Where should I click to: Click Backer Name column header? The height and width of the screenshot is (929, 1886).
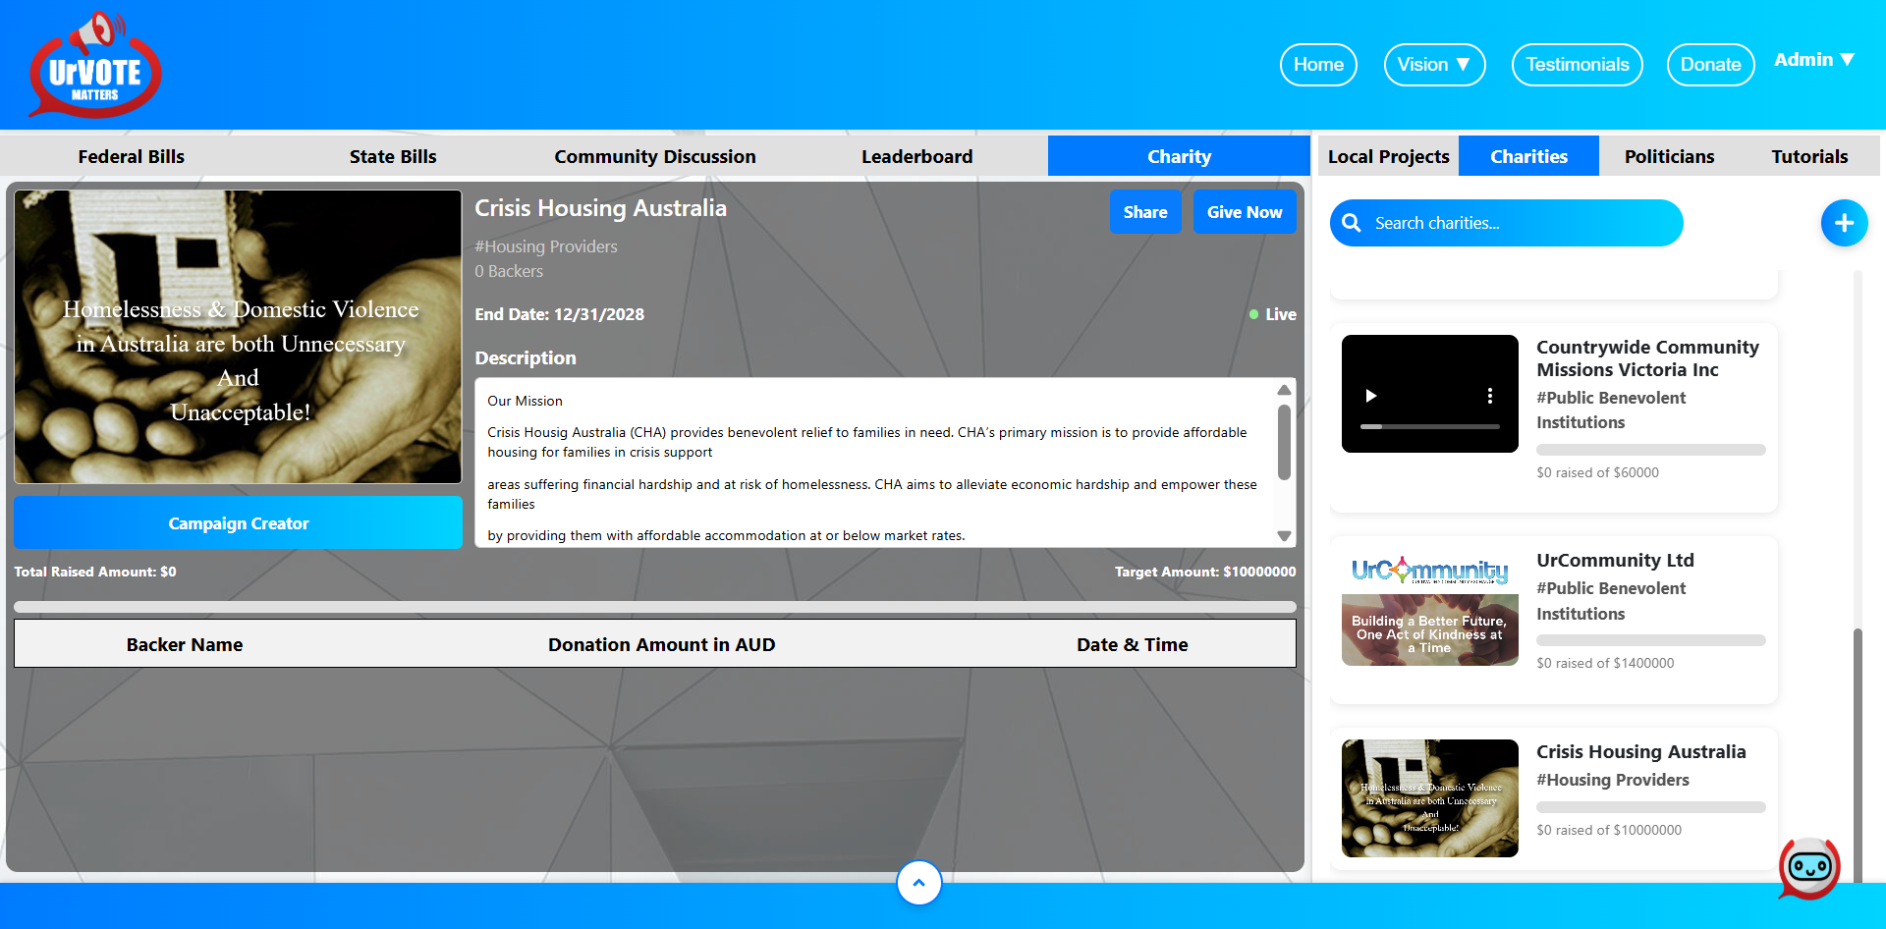click(185, 644)
